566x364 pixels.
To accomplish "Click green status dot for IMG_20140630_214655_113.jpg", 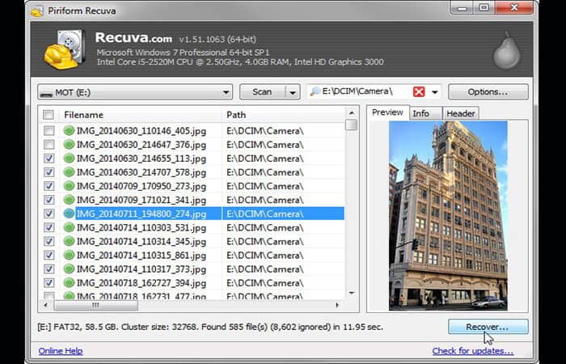I will (69, 159).
